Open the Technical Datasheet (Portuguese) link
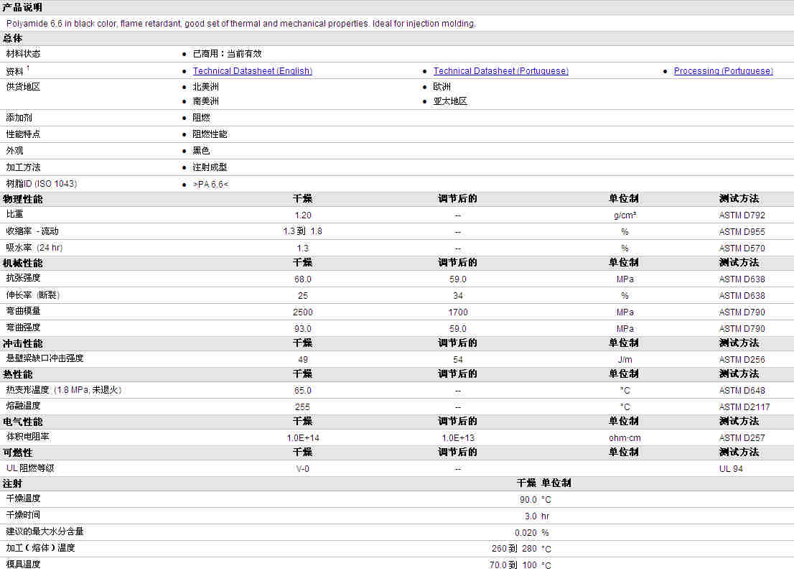Screen dimensions: 794x571 click(x=500, y=71)
